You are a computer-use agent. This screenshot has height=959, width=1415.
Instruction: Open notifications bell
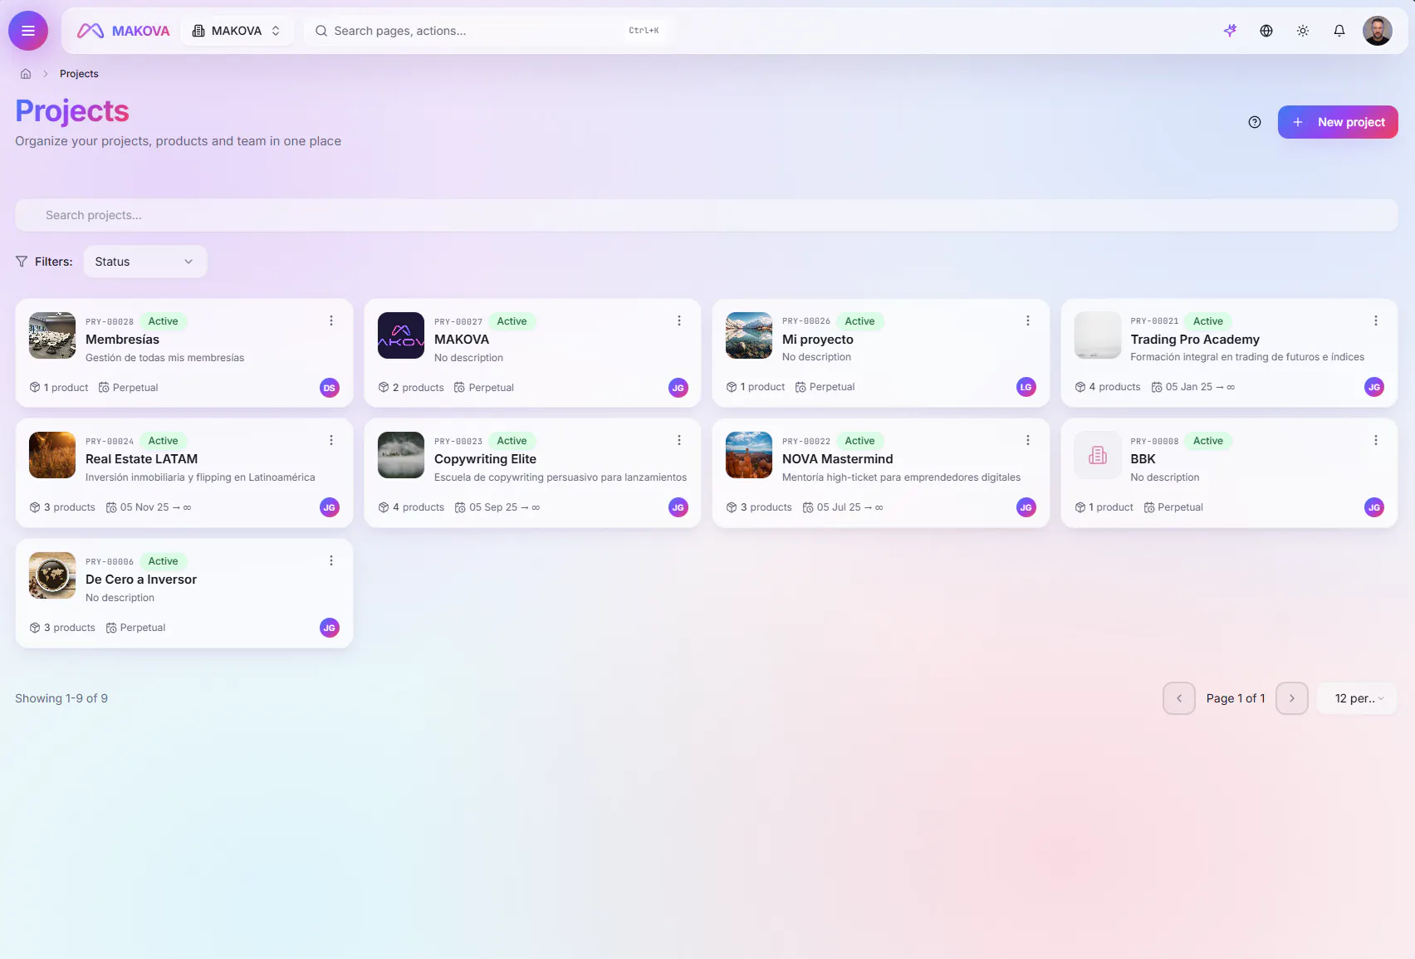(x=1339, y=31)
